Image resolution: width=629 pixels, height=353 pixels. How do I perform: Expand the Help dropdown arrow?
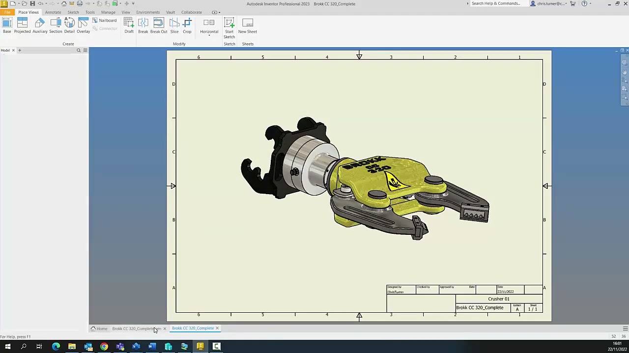(x=590, y=3)
